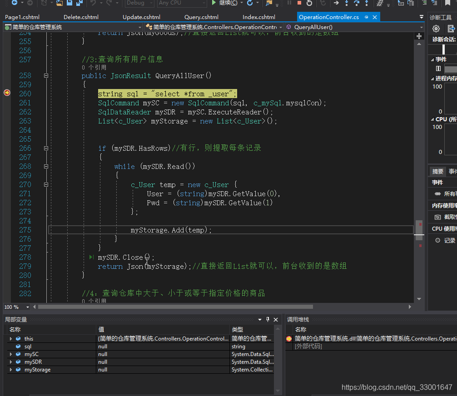The height and width of the screenshot is (396, 457).
Task: Click the browser refresh icon
Action: point(250,3)
